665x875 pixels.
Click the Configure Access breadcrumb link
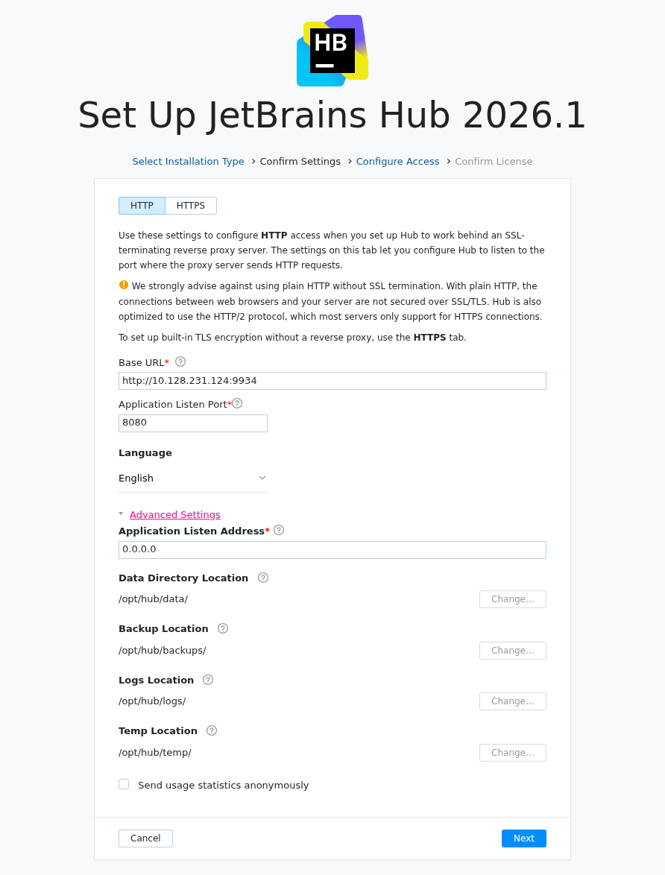tap(397, 161)
